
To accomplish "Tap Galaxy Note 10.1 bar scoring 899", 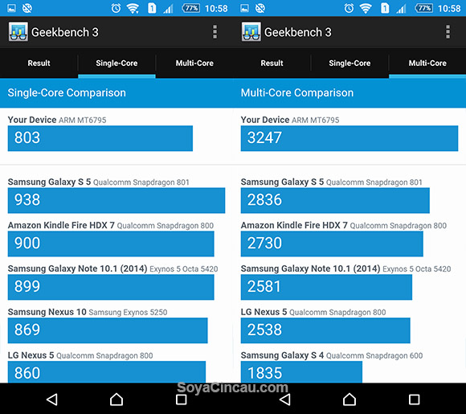I will pyautogui.click(x=111, y=287).
